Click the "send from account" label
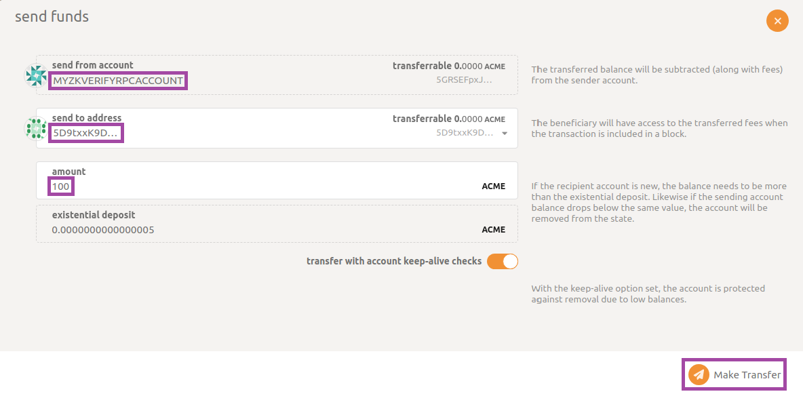 (93, 65)
